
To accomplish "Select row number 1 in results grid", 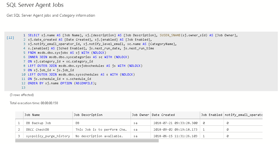I will (19, 123).
